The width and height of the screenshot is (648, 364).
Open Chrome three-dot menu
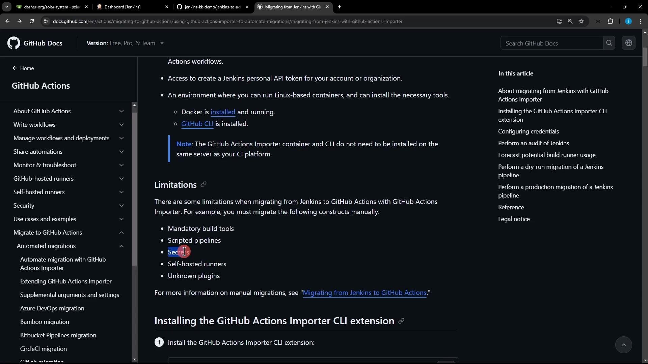pos(641,21)
